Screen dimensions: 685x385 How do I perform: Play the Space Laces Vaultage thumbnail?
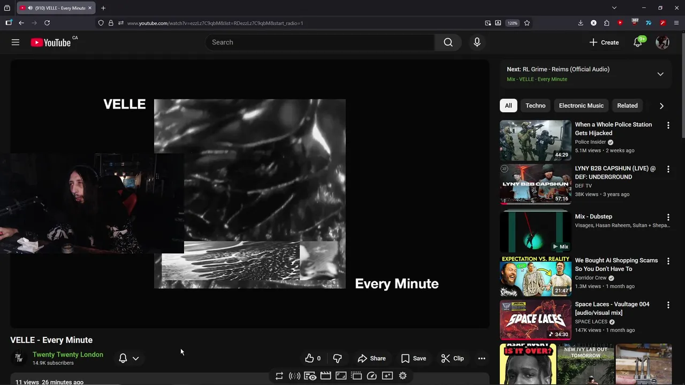[x=535, y=320]
